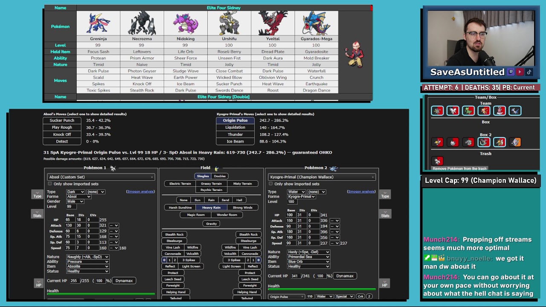
Task: Click Remove Pokémon from the trash
Action: point(459,168)
